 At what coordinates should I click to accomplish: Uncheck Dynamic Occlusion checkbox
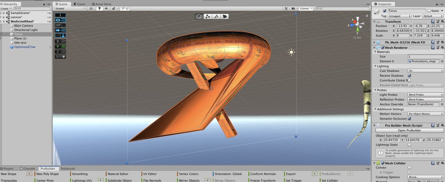tap(409, 119)
